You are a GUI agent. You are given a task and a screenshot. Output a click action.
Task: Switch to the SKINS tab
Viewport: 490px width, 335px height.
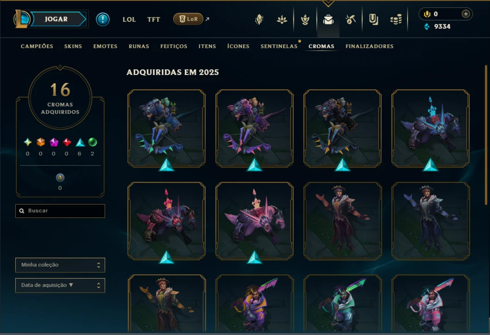click(x=73, y=46)
